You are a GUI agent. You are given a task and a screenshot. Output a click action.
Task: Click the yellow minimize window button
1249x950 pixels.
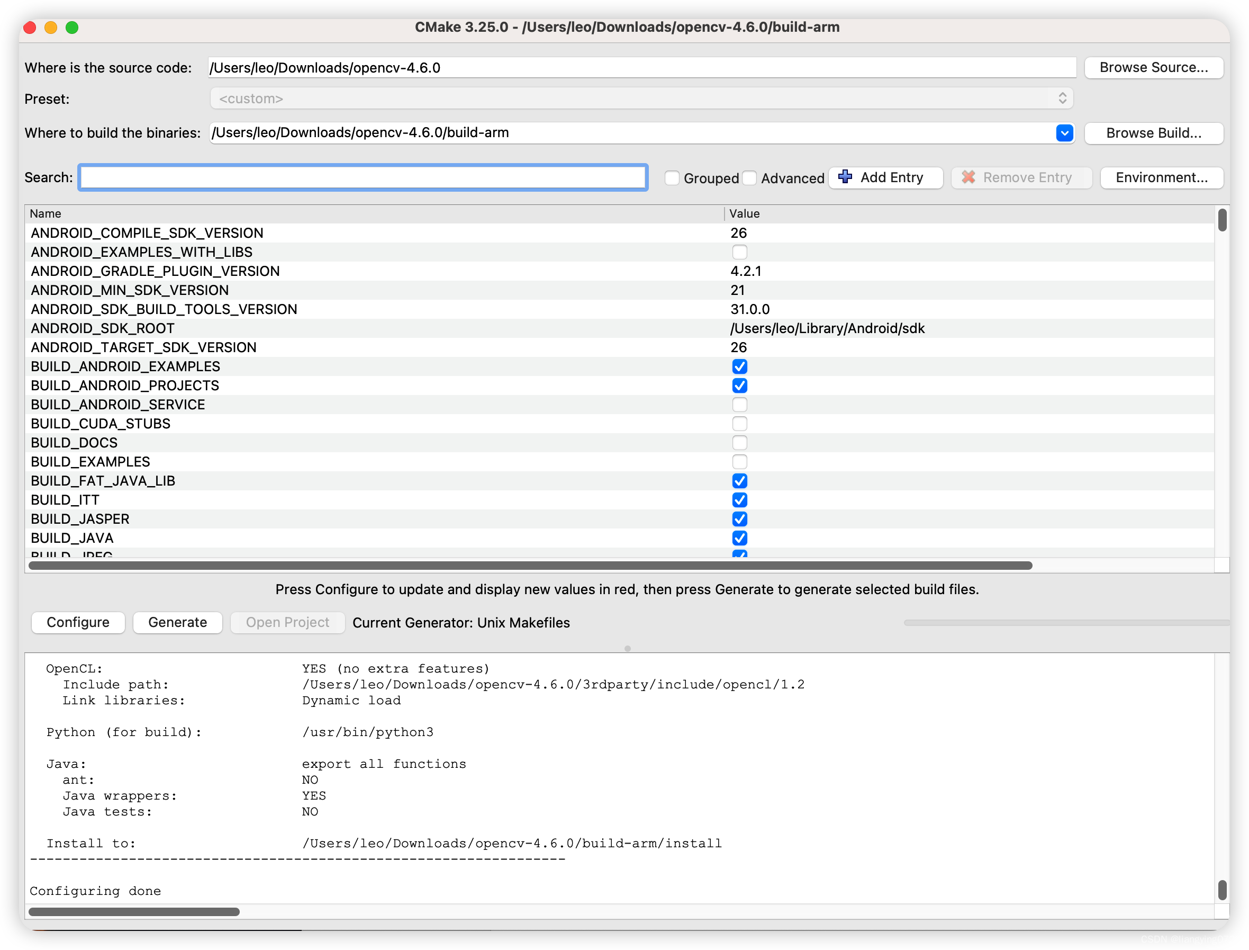[x=51, y=27]
